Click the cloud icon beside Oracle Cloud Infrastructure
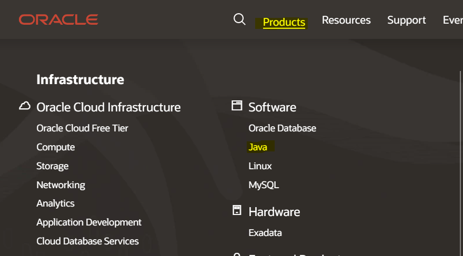Viewport: 463px width, 256px height. (x=25, y=106)
